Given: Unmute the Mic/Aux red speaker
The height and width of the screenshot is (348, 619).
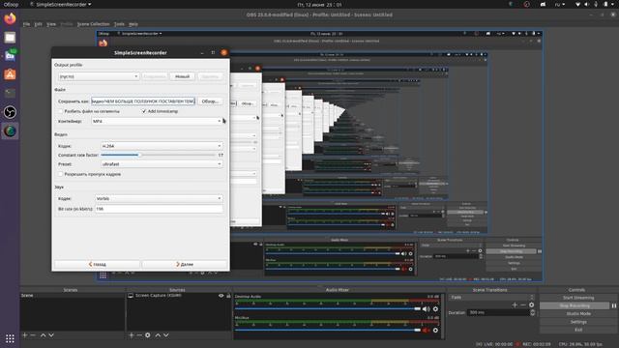Looking at the screenshot, I should pos(427,331).
